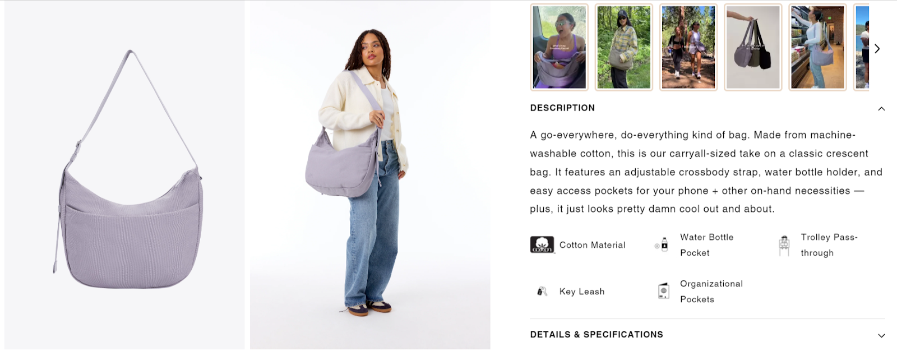Click the Water Bottle Pocket icon

pyautogui.click(x=662, y=245)
